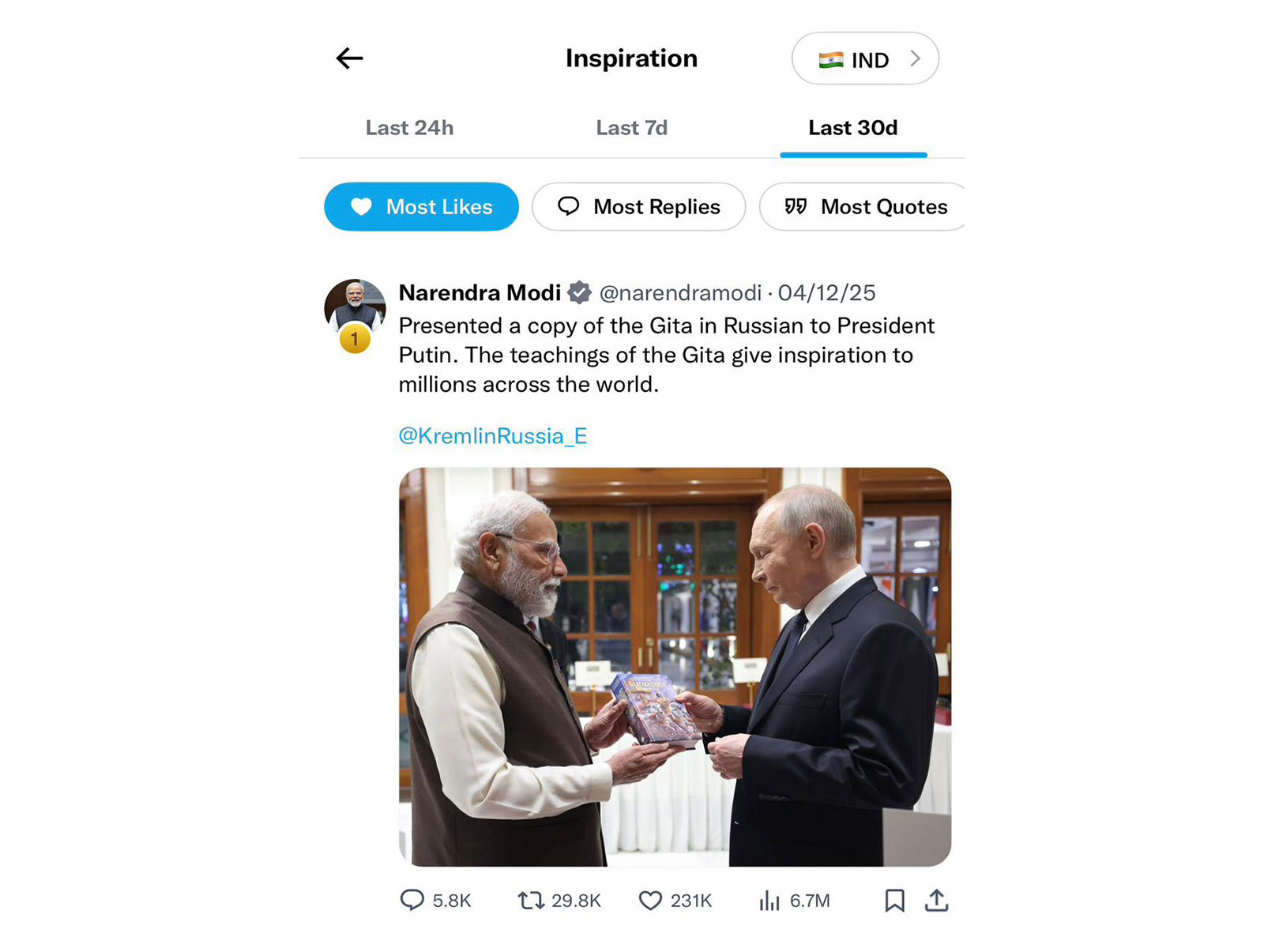Viewport: 1264px width, 948px height.
Task: Click the verified badge next to Narendra Modi
Action: [581, 292]
